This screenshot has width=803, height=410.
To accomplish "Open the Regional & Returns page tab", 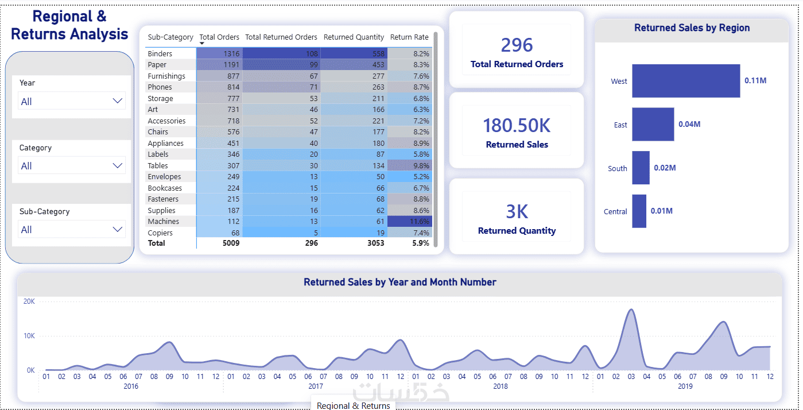I will [x=353, y=405].
